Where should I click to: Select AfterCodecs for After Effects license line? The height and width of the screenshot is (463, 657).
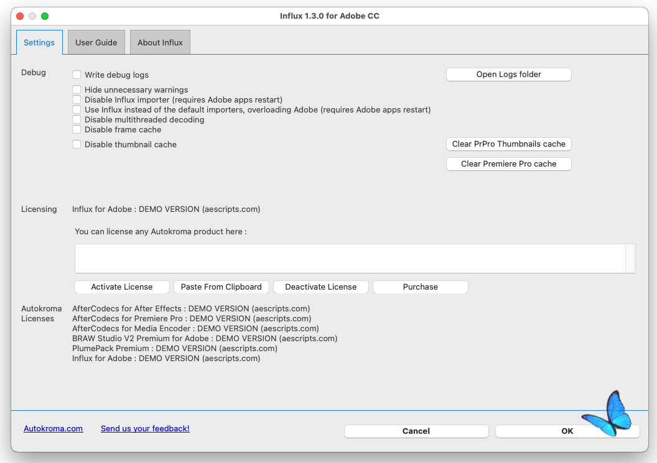coord(191,308)
